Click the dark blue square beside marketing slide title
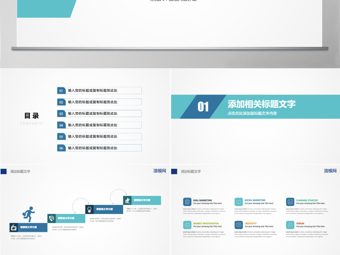The height and width of the screenshot is (255, 340). coord(174,171)
